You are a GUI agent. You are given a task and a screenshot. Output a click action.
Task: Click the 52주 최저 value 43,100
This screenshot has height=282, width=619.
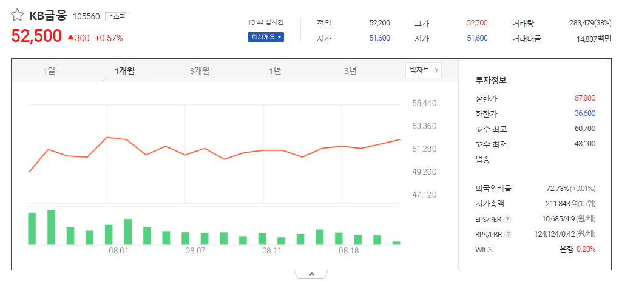(585, 144)
